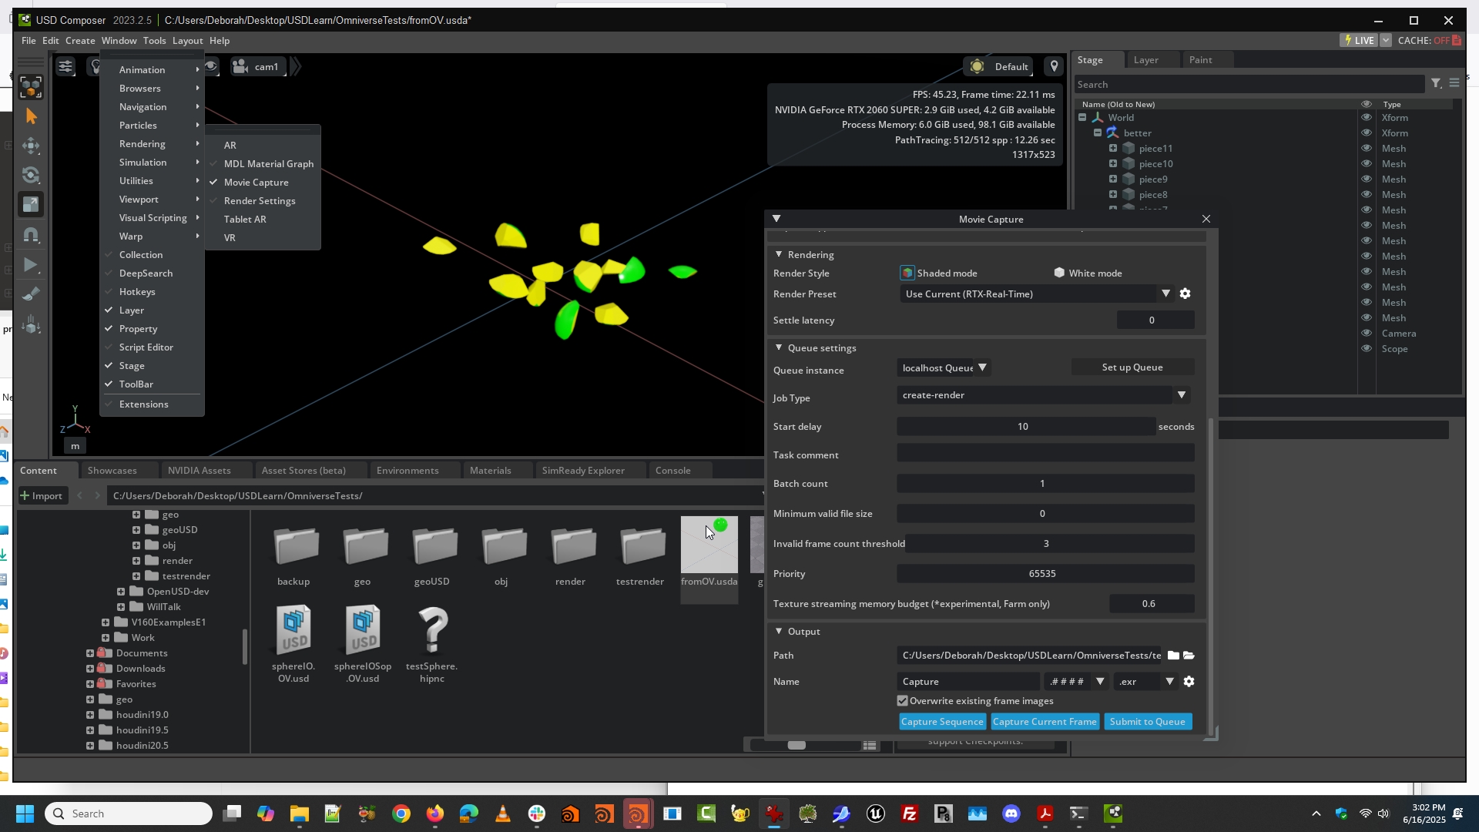Click the render preset gear icon

click(1185, 294)
